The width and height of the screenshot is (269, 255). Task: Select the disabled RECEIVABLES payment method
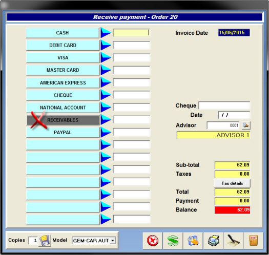coord(63,120)
